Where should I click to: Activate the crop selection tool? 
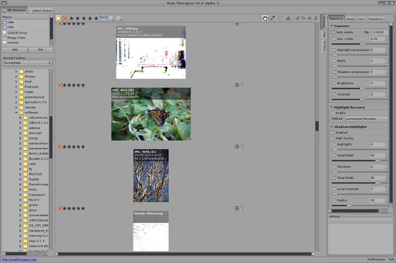280,18
